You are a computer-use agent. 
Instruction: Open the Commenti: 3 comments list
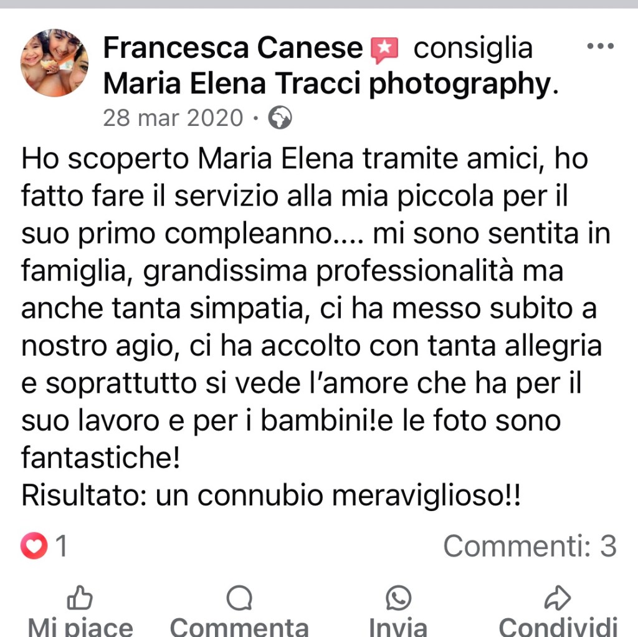(530, 545)
